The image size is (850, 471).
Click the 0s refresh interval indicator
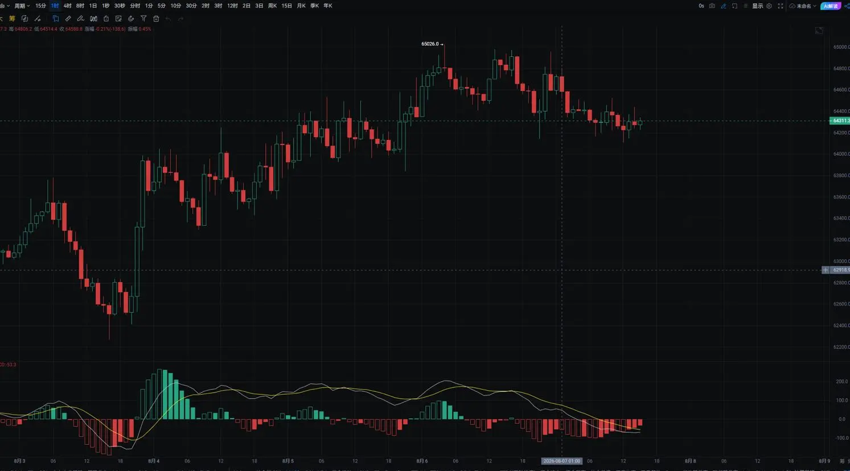coord(701,6)
